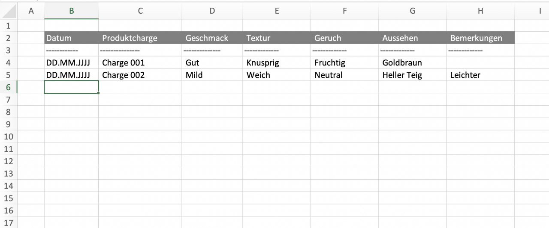
Task: Select the Mild cell
Action: (212, 75)
